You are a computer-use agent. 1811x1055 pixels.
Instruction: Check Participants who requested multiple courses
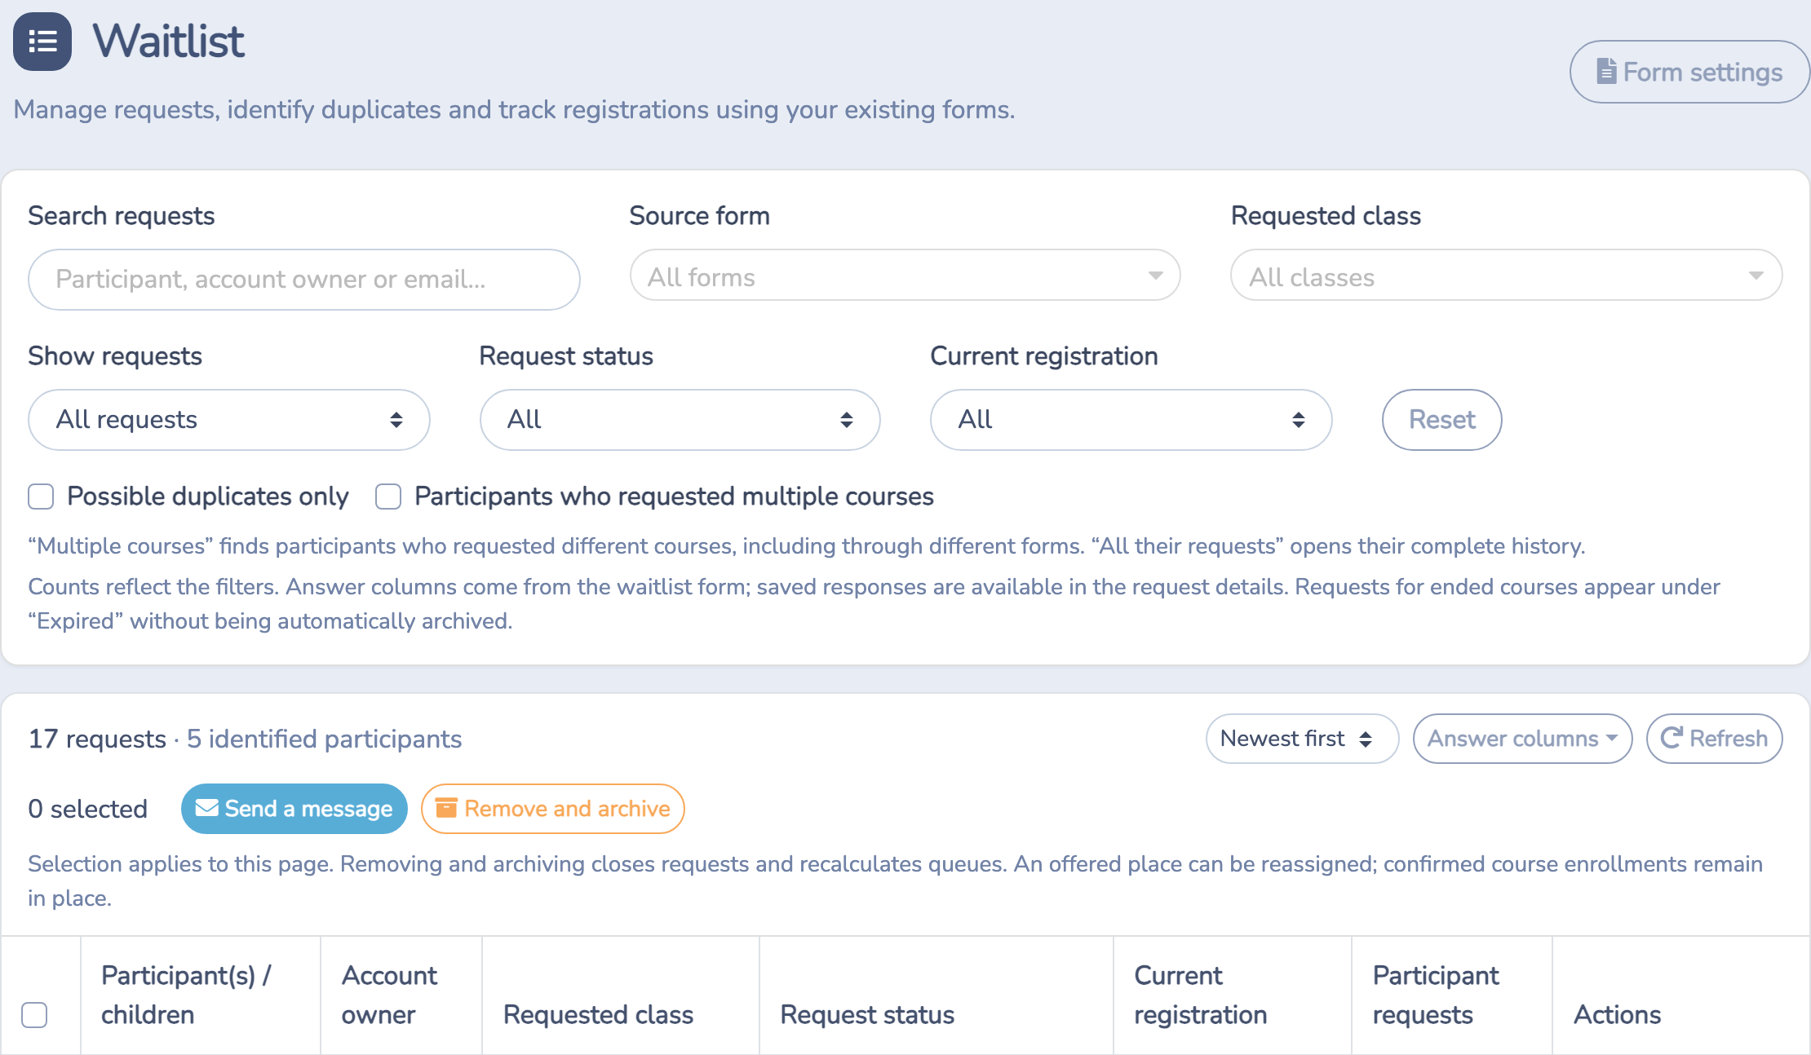[x=388, y=497]
